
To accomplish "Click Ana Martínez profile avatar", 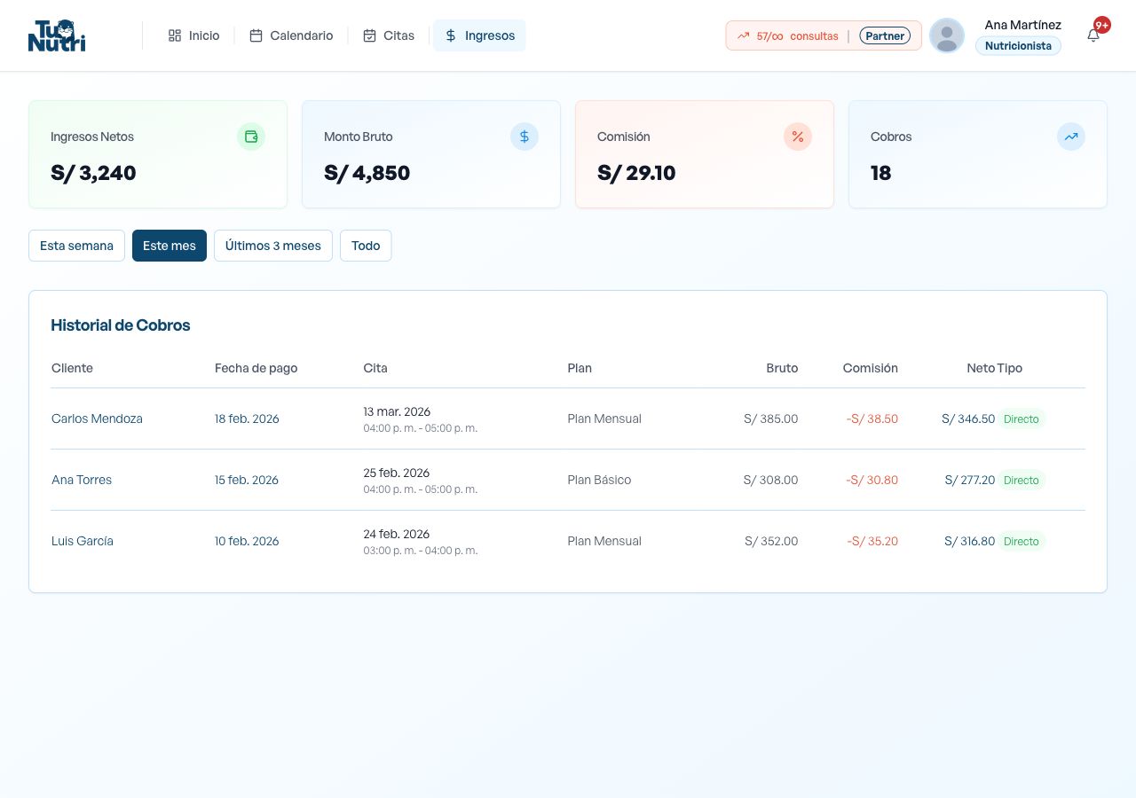I will pos(947,35).
